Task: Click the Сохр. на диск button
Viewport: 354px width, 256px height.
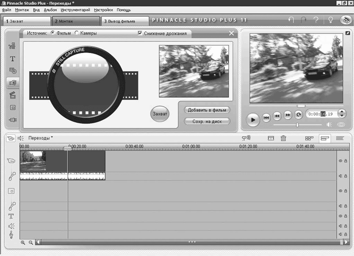Action: pyautogui.click(x=207, y=121)
